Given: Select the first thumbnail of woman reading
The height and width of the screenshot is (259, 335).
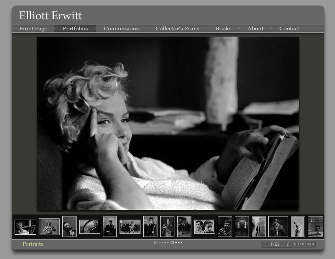Looking at the screenshot, I should coord(25,227).
